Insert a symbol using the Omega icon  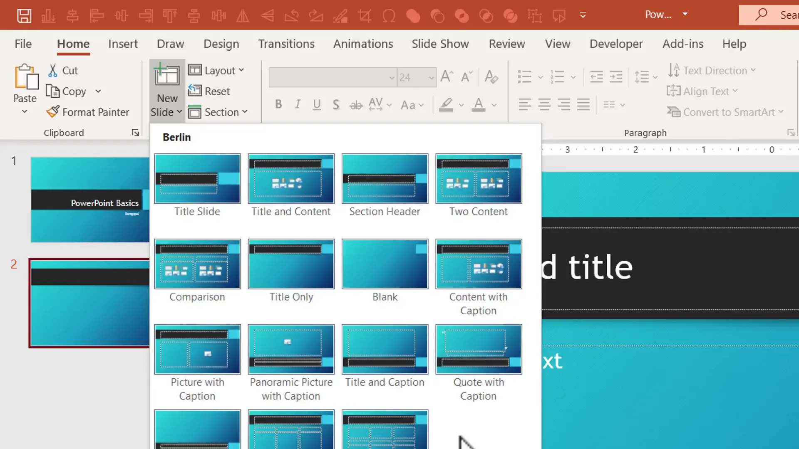coord(389,16)
